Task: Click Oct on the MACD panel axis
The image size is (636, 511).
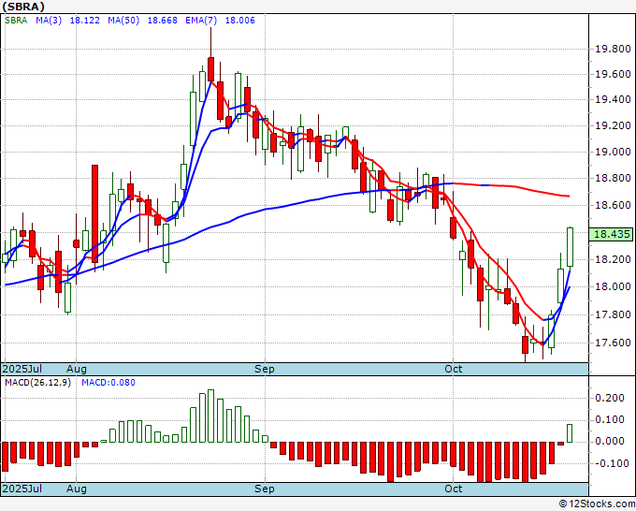Action: (453, 489)
